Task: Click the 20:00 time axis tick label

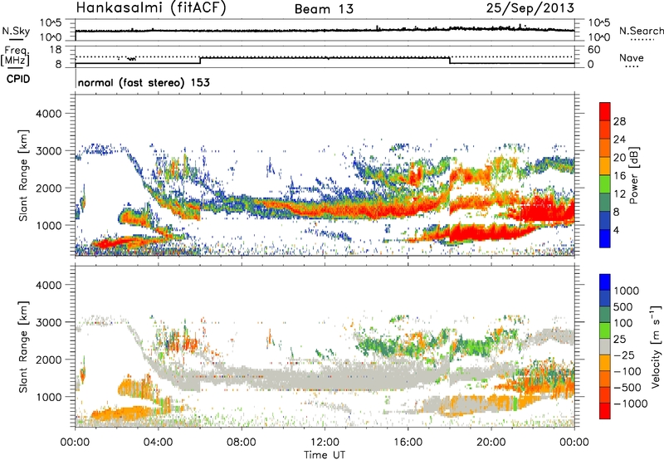Action: point(491,443)
